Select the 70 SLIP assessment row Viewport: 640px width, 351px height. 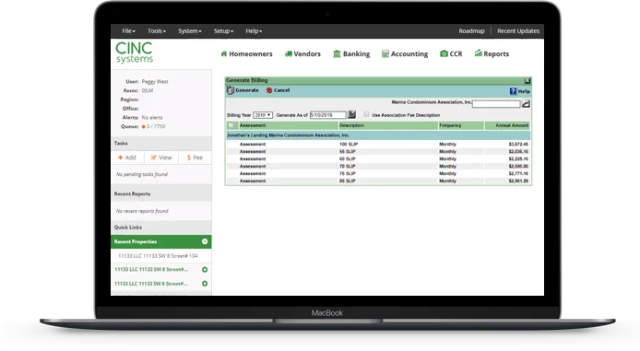point(378,166)
